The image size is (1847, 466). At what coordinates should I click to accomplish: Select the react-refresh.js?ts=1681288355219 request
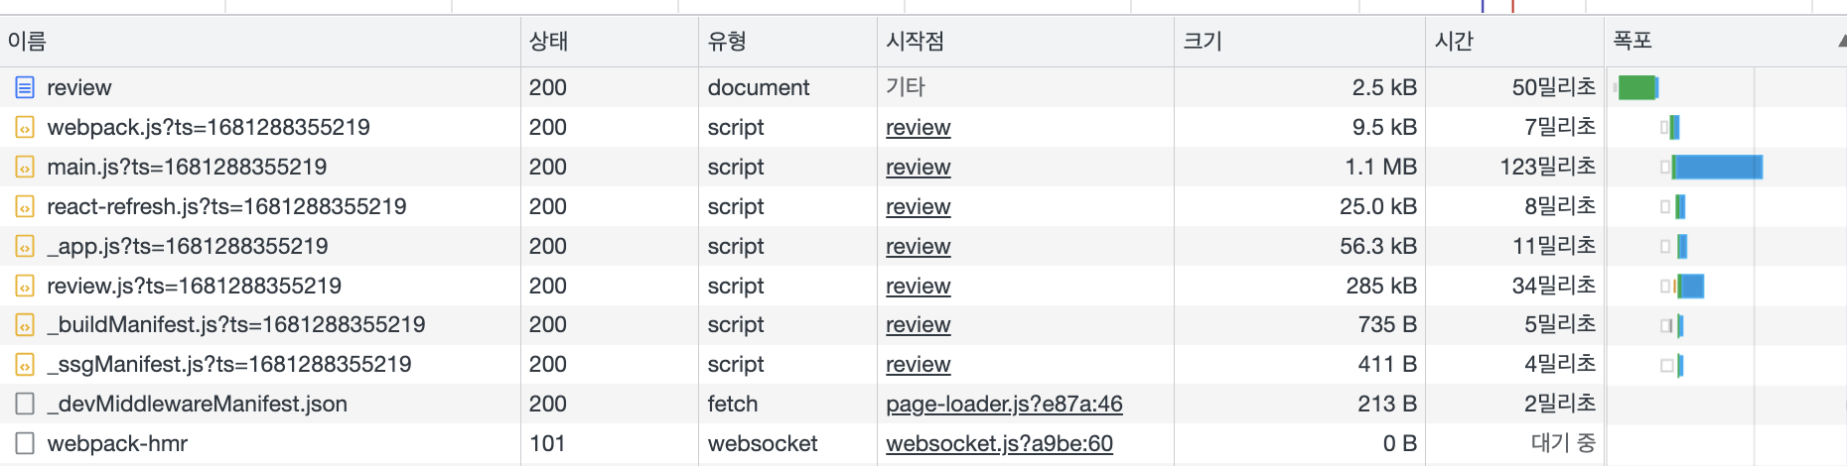(226, 206)
